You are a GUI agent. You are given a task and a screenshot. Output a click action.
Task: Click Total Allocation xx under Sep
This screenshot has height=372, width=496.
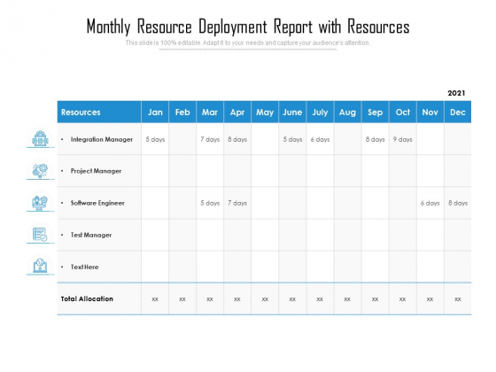[x=376, y=299]
